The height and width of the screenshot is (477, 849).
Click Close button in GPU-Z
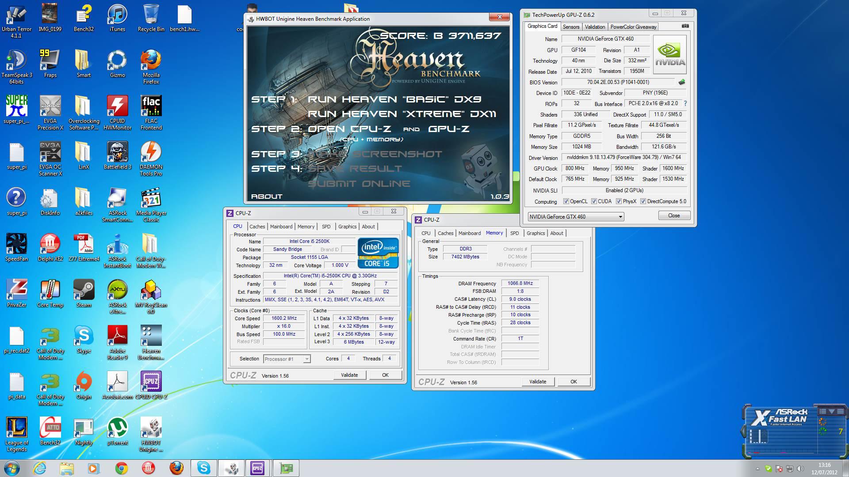tap(674, 216)
